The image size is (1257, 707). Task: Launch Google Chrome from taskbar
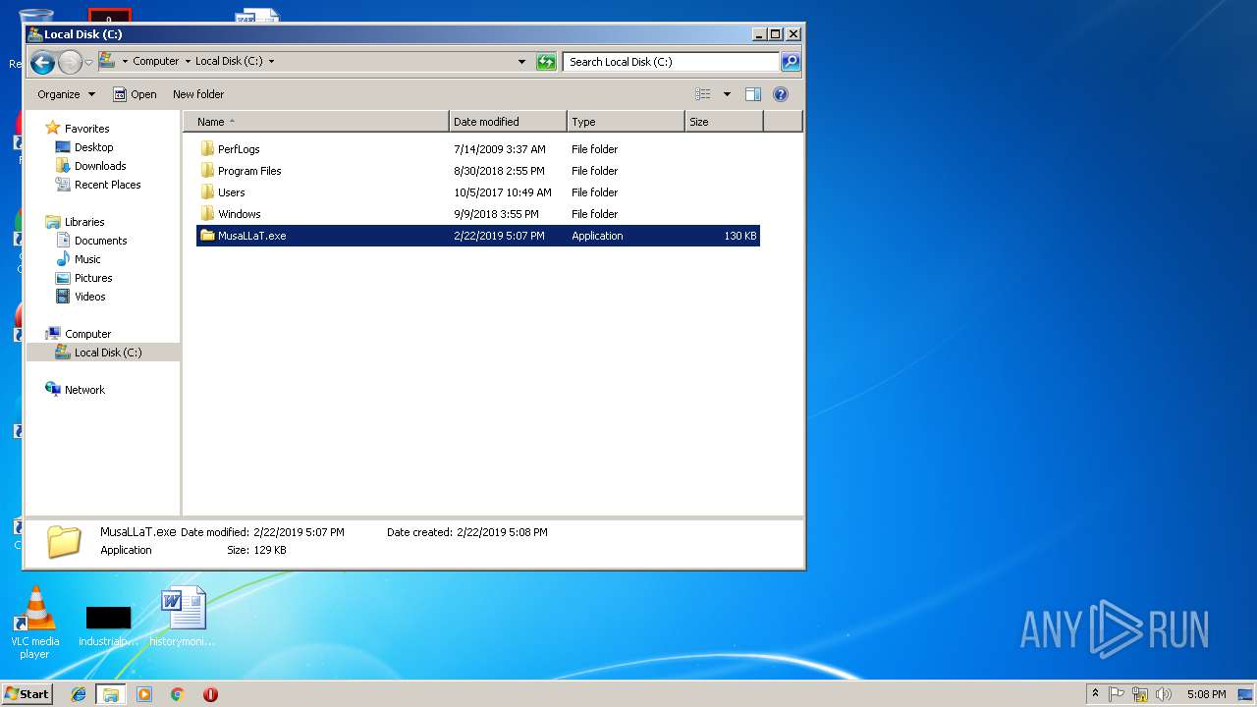click(178, 694)
